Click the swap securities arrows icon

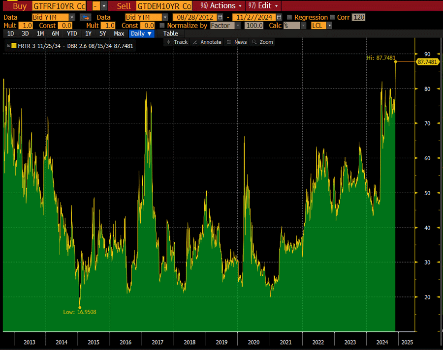84,17
